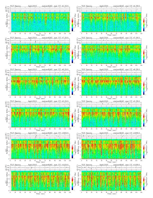Click the PSD color bar of the 10:20:0 panel
Viewport: 153px width, 198px height.
pyautogui.click(x=72, y=151)
